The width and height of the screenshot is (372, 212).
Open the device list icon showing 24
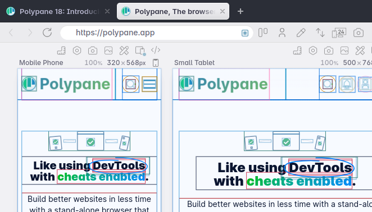(339, 33)
